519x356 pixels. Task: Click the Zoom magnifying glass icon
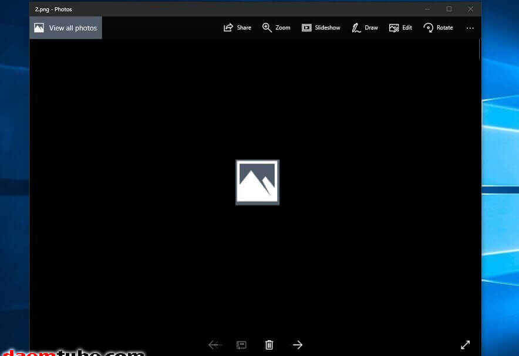pyautogui.click(x=267, y=28)
